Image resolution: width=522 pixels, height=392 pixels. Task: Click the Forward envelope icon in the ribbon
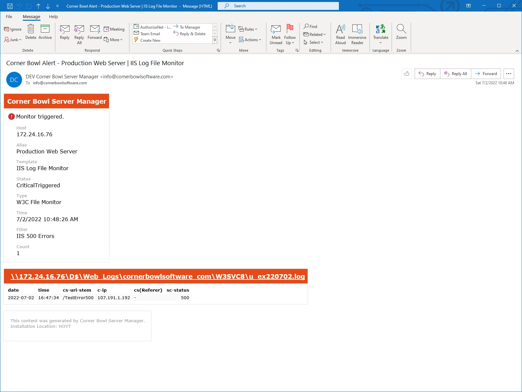(x=95, y=30)
